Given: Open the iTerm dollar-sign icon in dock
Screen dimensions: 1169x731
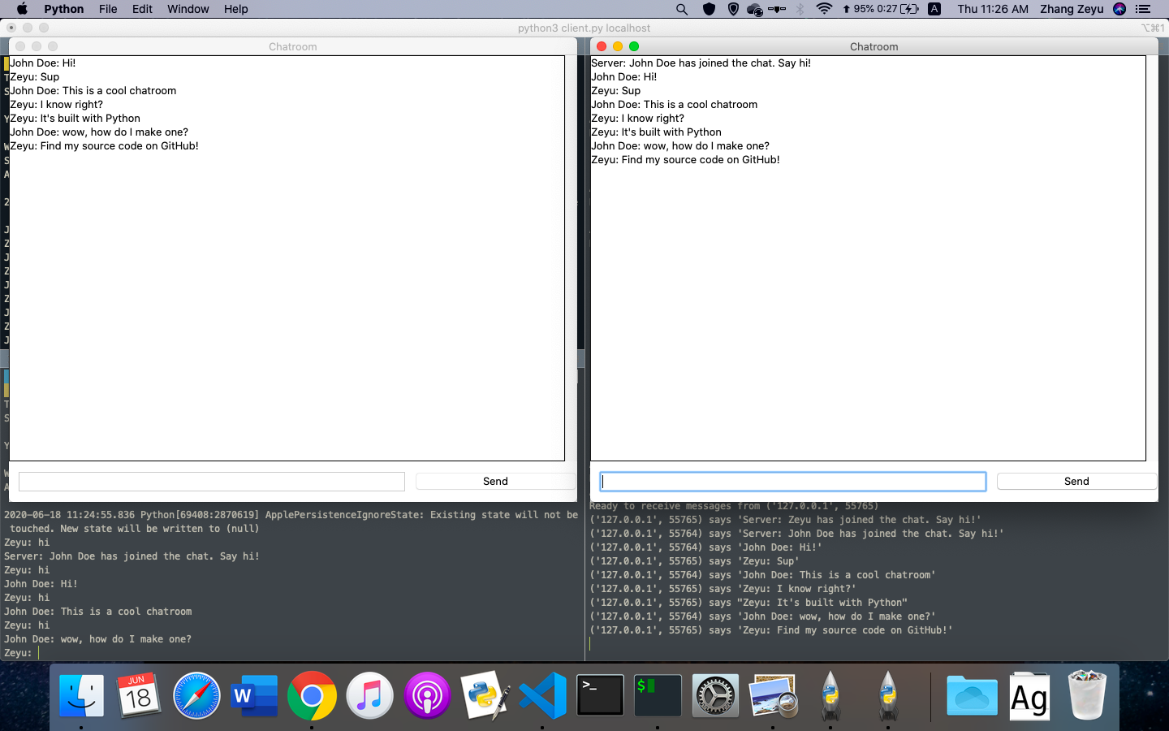Looking at the screenshot, I should click(658, 695).
